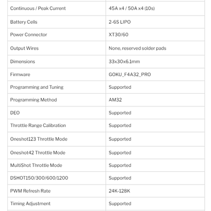Click the XT30/60 connector value
Viewport: 211px width, 211px height.
pyautogui.click(x=118, y=34)
